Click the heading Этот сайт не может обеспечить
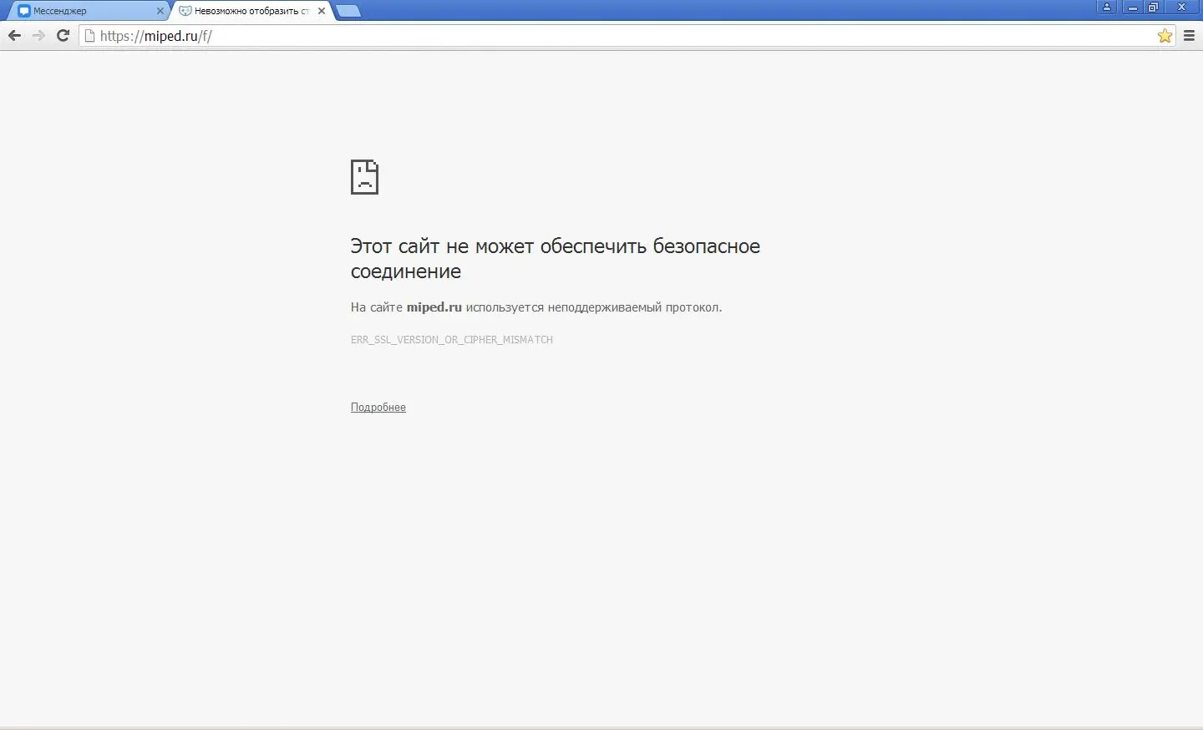Screen dimensions: 1203x730 pyautogui.click(x=556, y=259)
